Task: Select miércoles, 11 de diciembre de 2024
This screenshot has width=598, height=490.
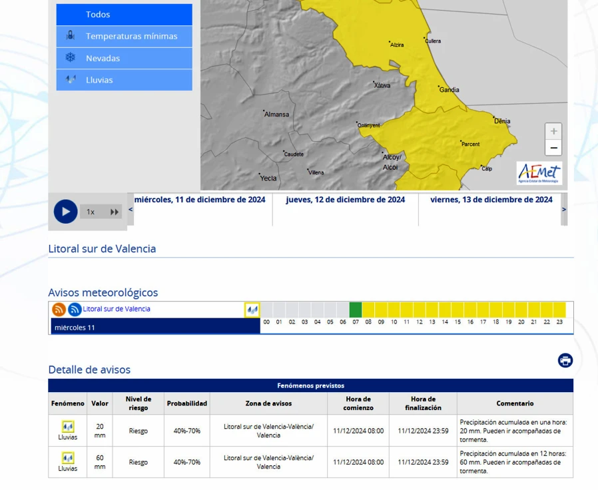Action: click(x=200, y=200)
